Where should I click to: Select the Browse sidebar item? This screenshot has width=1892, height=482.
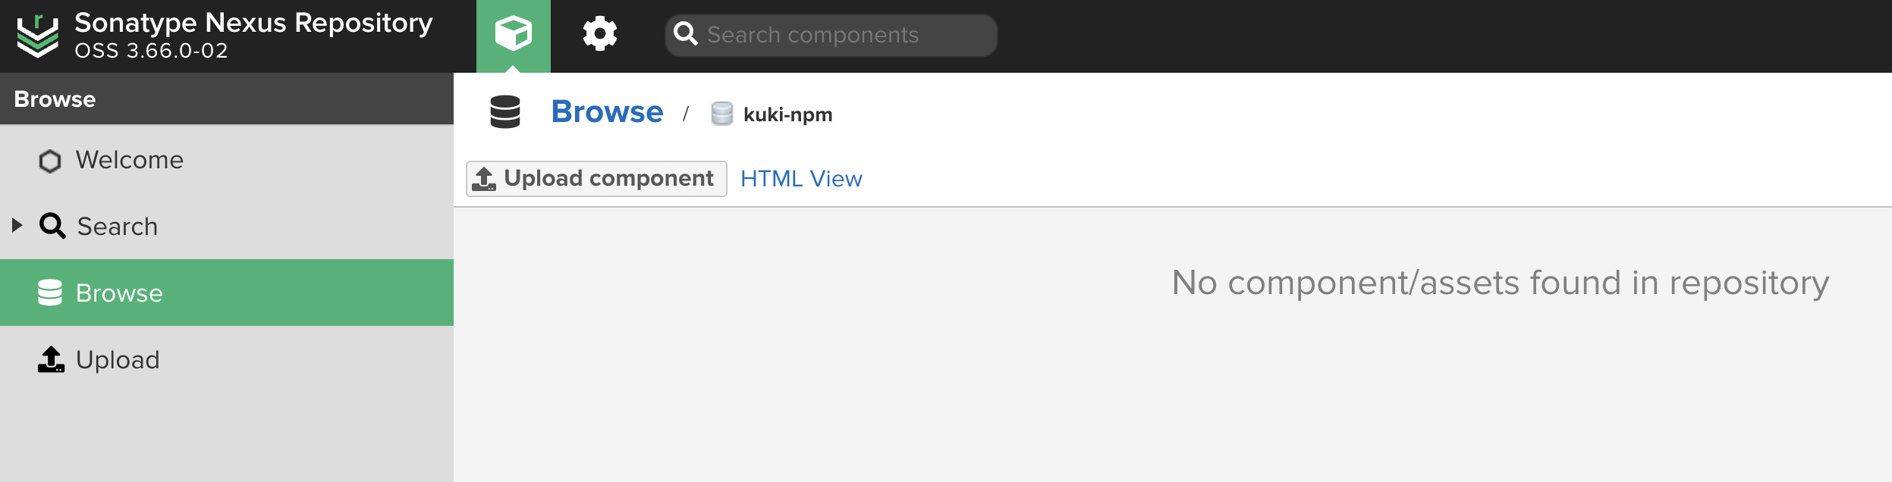coord(227,293)
